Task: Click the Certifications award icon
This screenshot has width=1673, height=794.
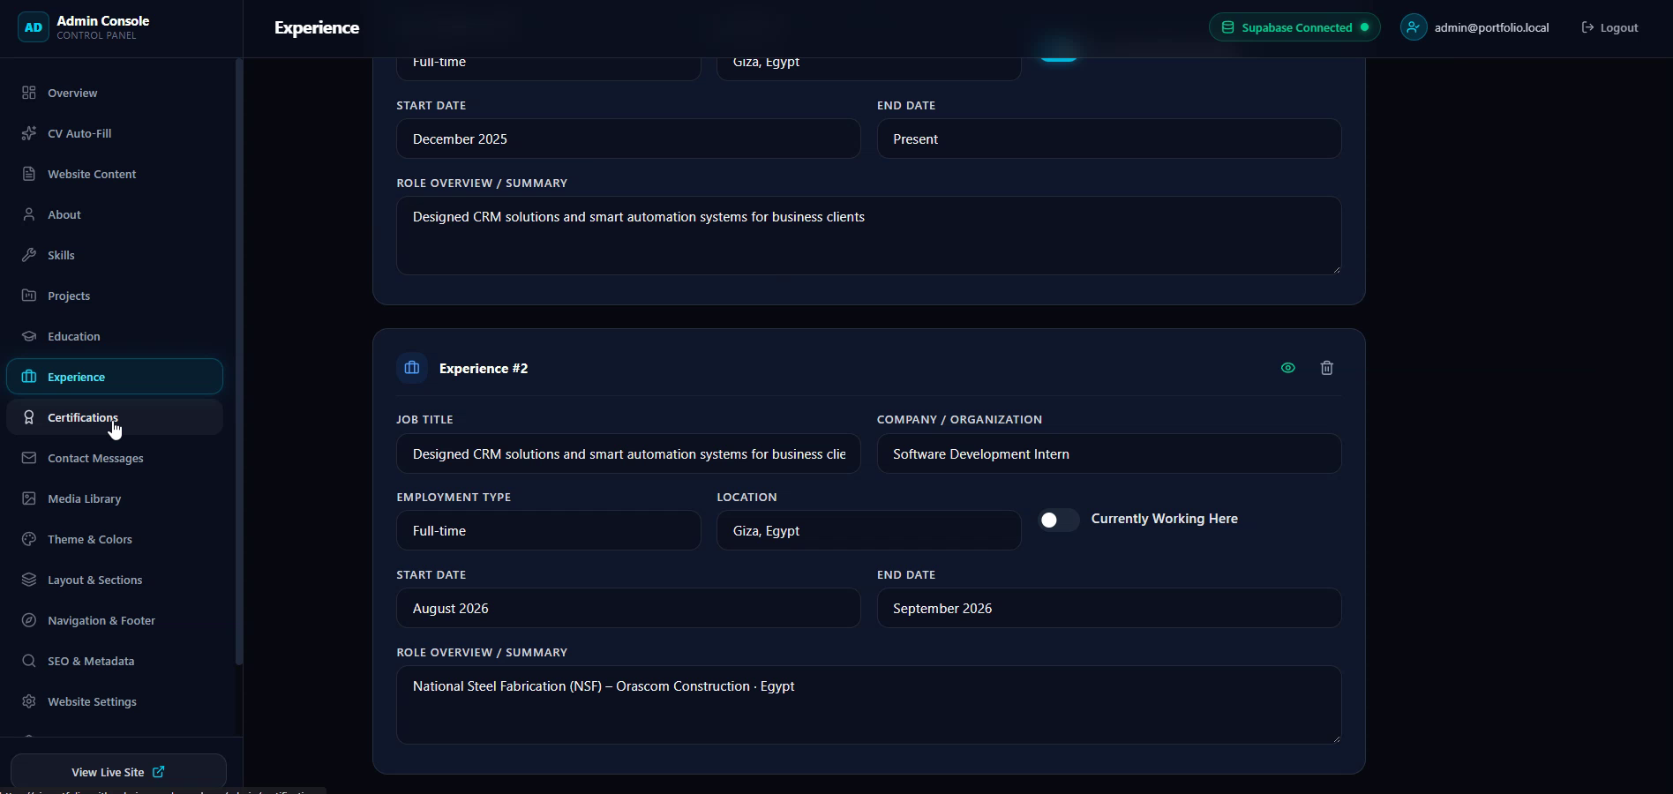Action: [x=29, y=417]
